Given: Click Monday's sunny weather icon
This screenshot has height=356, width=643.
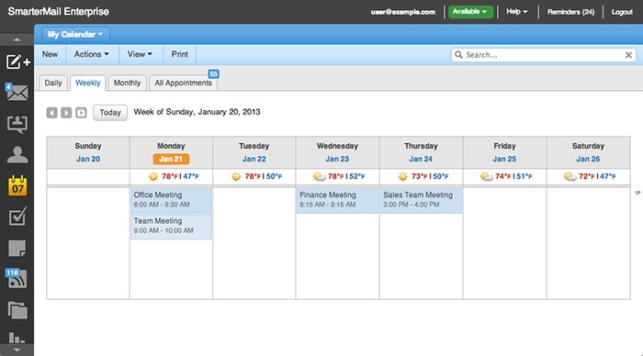Looking at the screenshot, I should click(x=153, y=176).
